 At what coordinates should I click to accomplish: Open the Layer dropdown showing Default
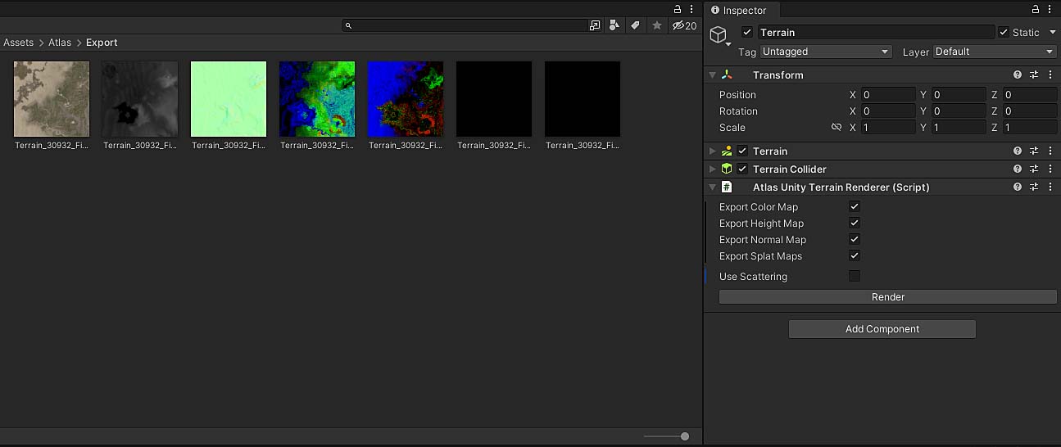[x=995, y=52]
